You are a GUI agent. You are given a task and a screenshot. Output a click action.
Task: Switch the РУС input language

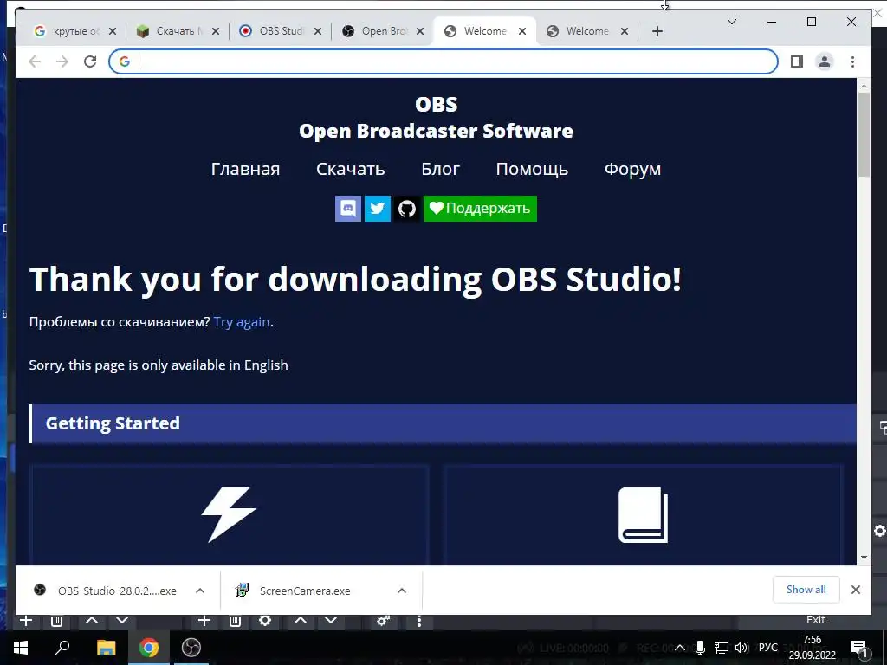(767, 648)
